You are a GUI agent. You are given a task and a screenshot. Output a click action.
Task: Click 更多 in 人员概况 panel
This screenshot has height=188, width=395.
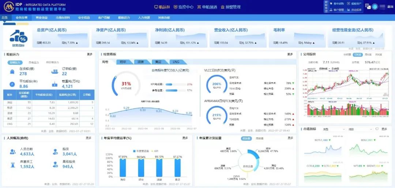(89, 138)
